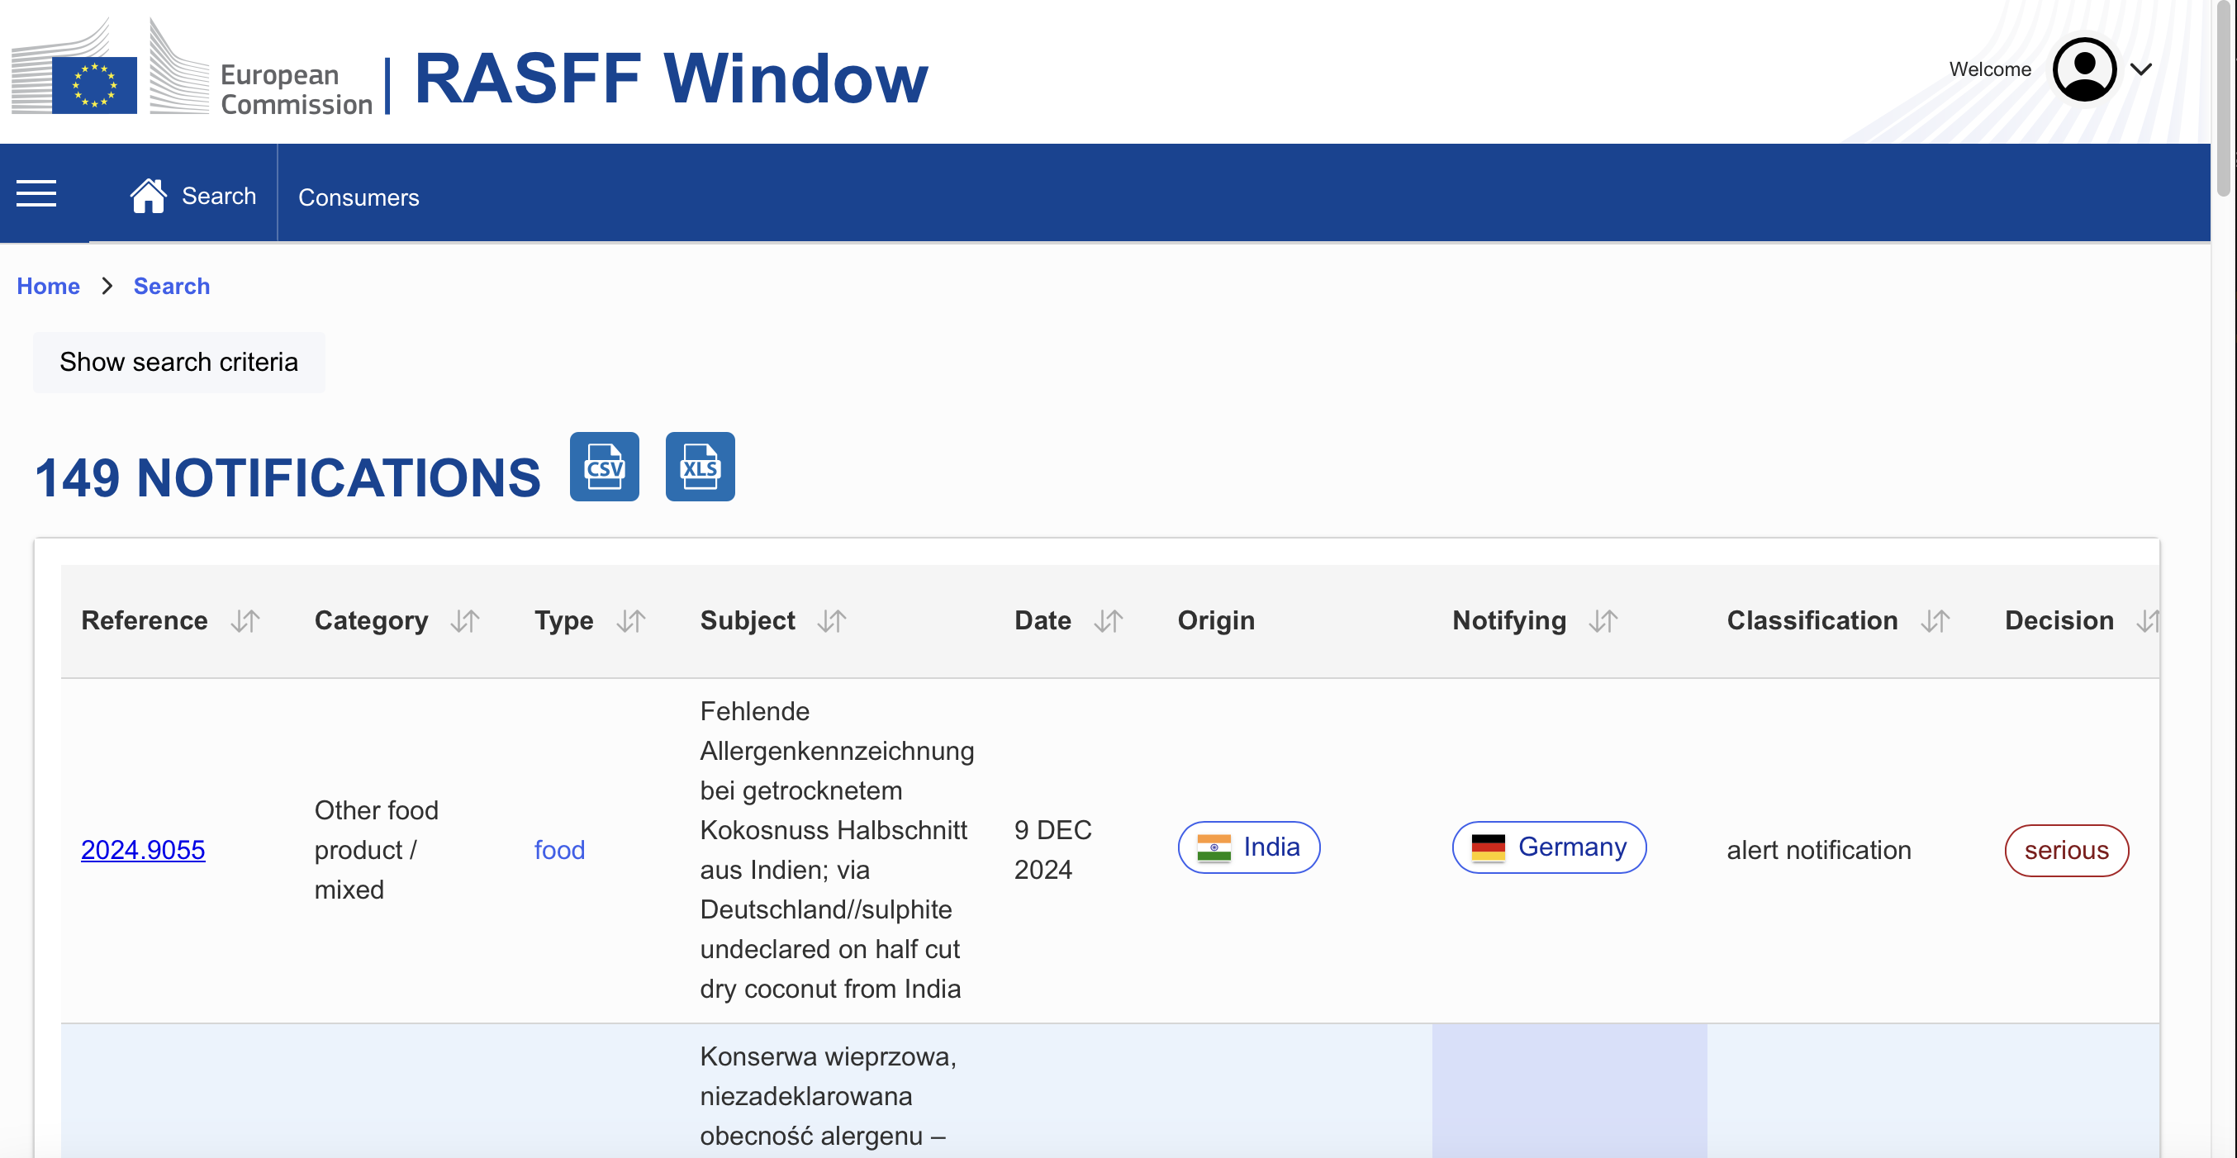Click the Search breadcrumb link
Viewport: 2237px width, 1158px height.
172,286
